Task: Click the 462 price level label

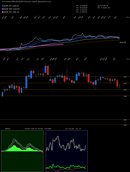Action: point(125,120)
